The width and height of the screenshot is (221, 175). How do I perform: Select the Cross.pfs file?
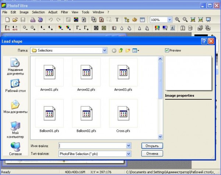123,116
